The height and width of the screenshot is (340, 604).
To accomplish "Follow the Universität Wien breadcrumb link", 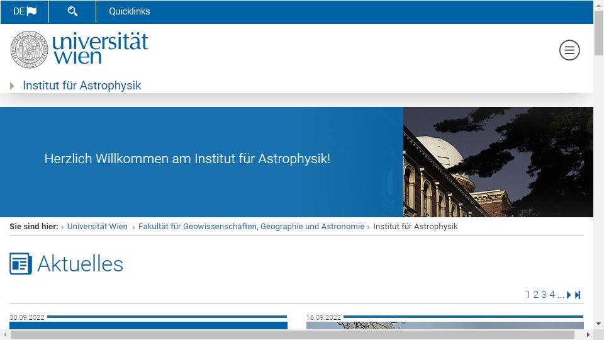I will [97, 227].
